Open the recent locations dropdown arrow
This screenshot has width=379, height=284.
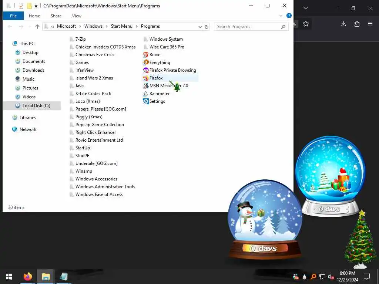(30, 27)
